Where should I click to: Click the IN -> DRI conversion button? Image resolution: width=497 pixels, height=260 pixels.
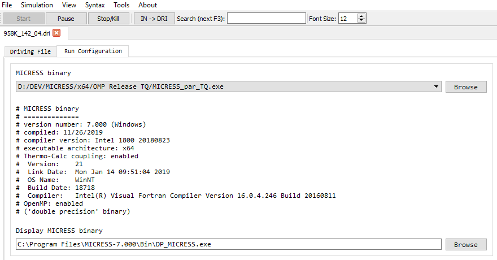pos(154,19)
